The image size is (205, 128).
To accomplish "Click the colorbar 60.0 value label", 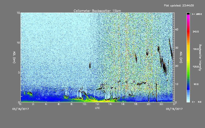I will [x=196, y=84].
